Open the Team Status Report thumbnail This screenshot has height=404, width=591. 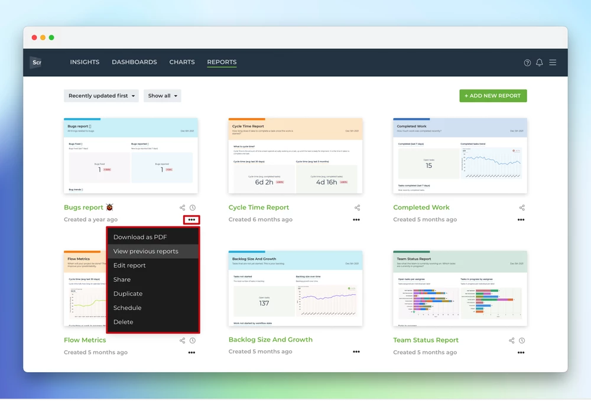(x=460, y=288)
